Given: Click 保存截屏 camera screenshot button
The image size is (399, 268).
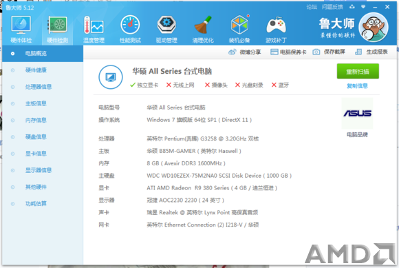Looking at the screenshot, I should (329, 52).
